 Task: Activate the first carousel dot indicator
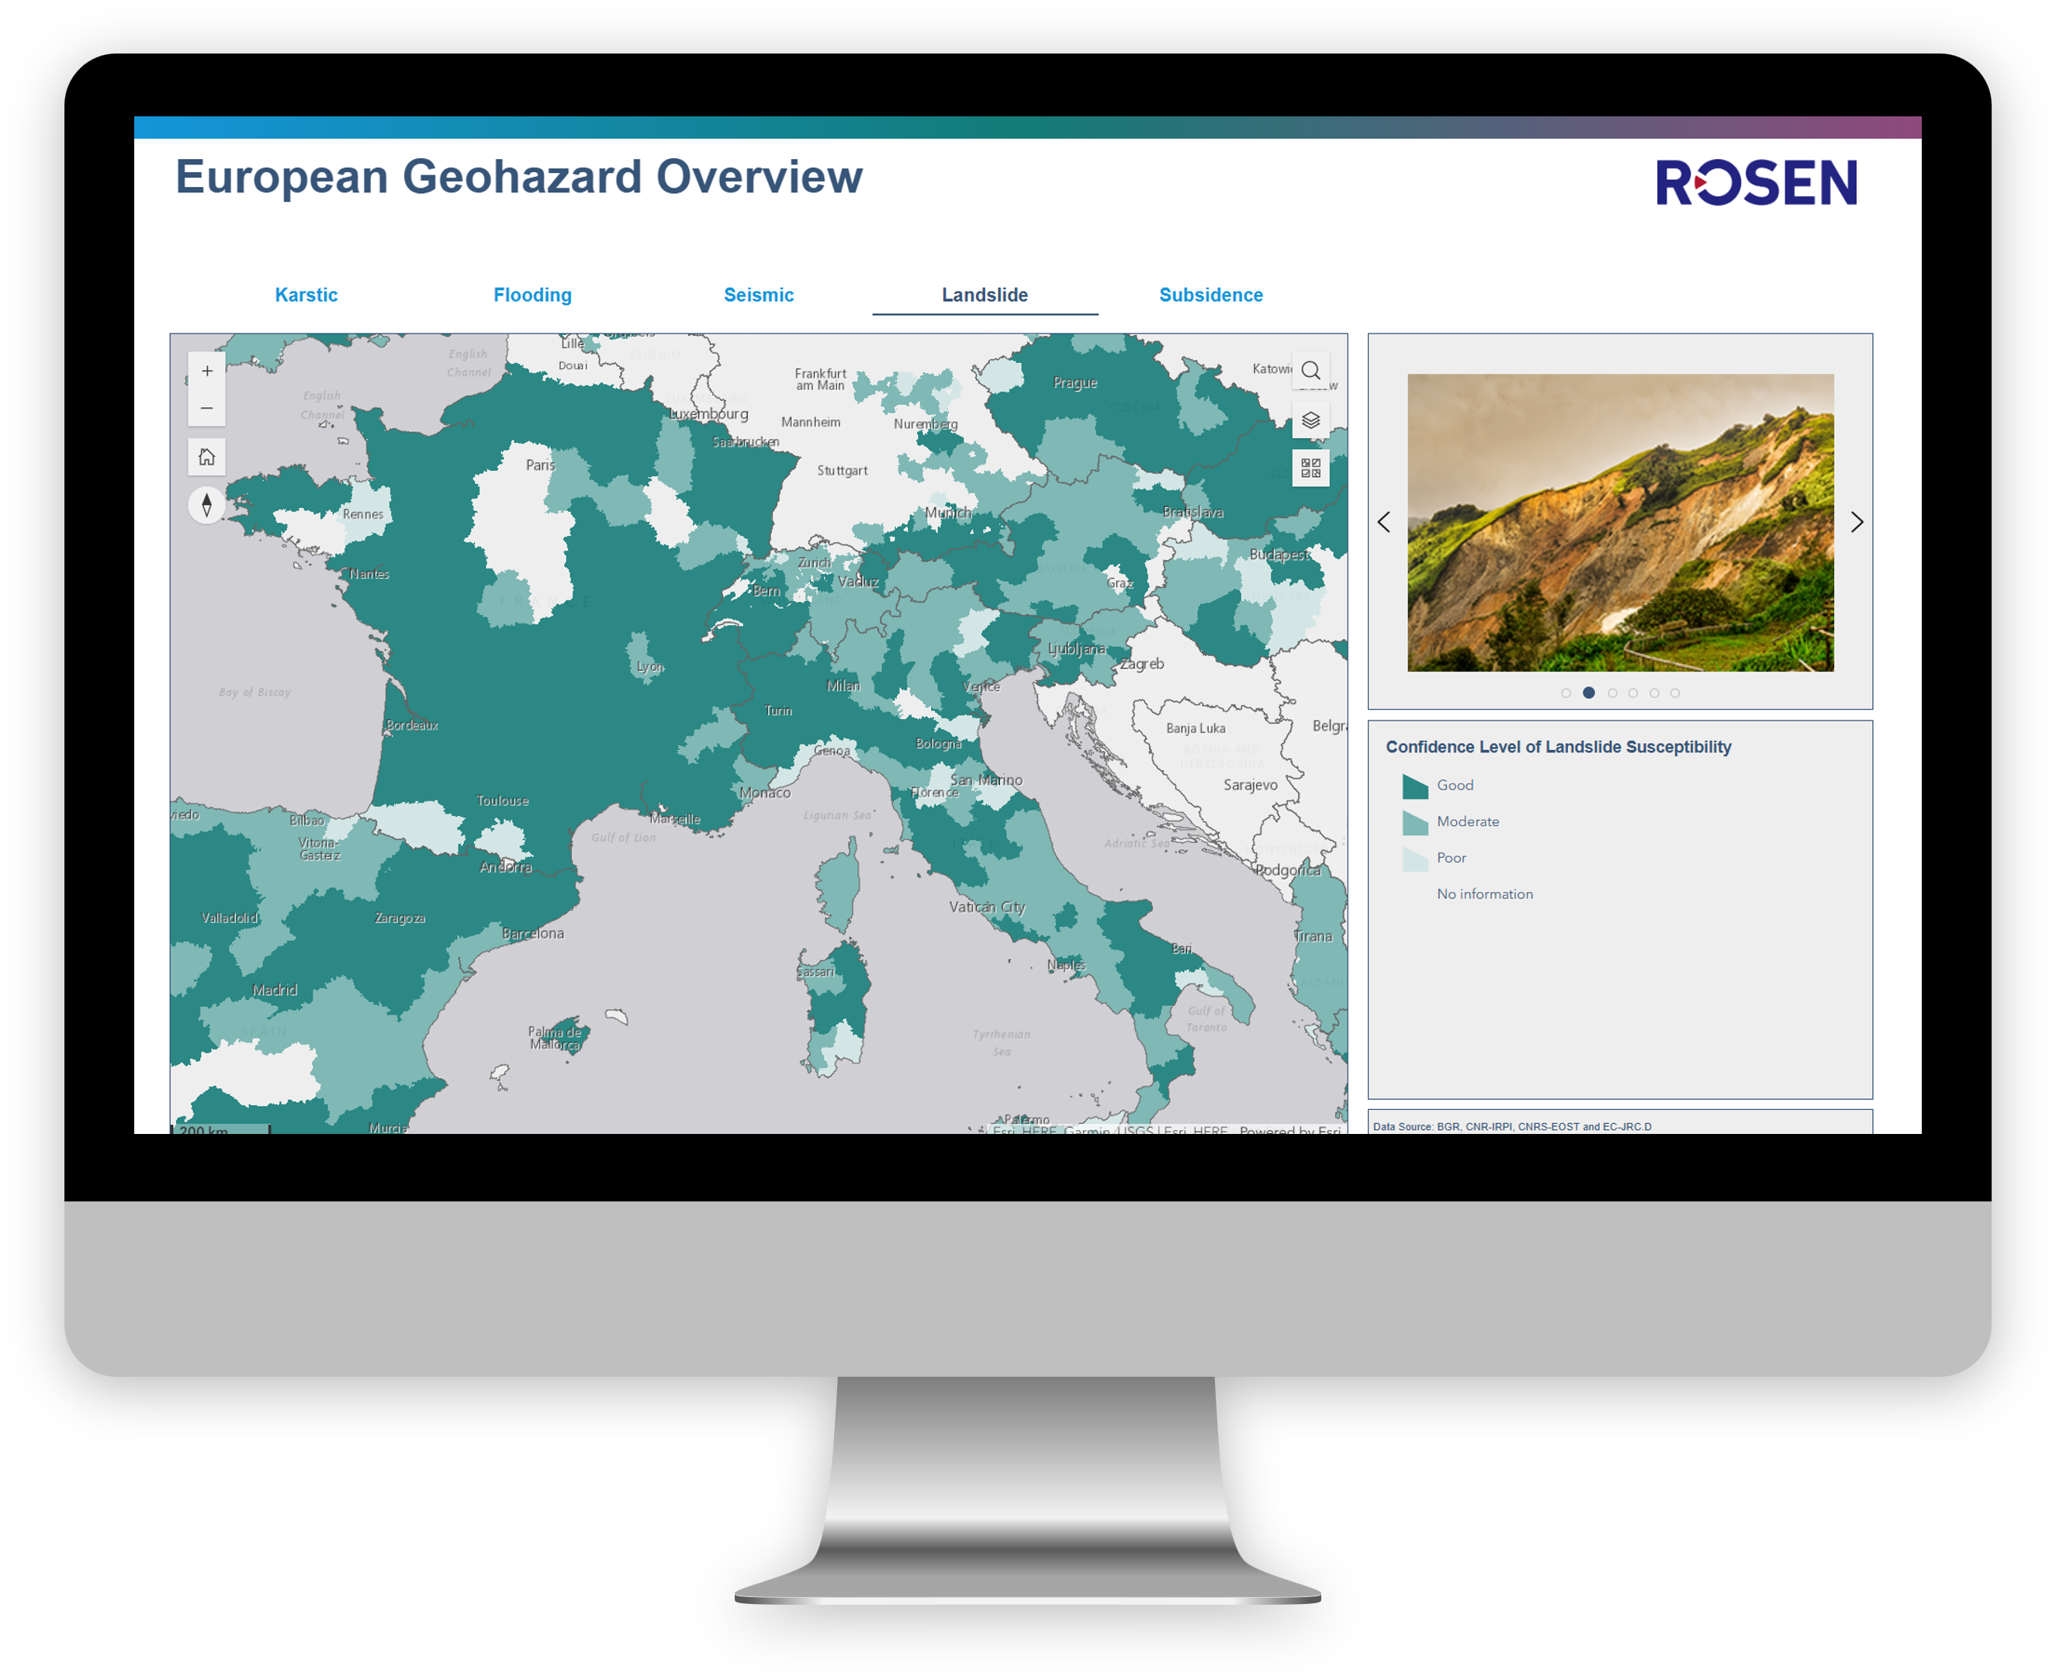[x=1566, y=692]
